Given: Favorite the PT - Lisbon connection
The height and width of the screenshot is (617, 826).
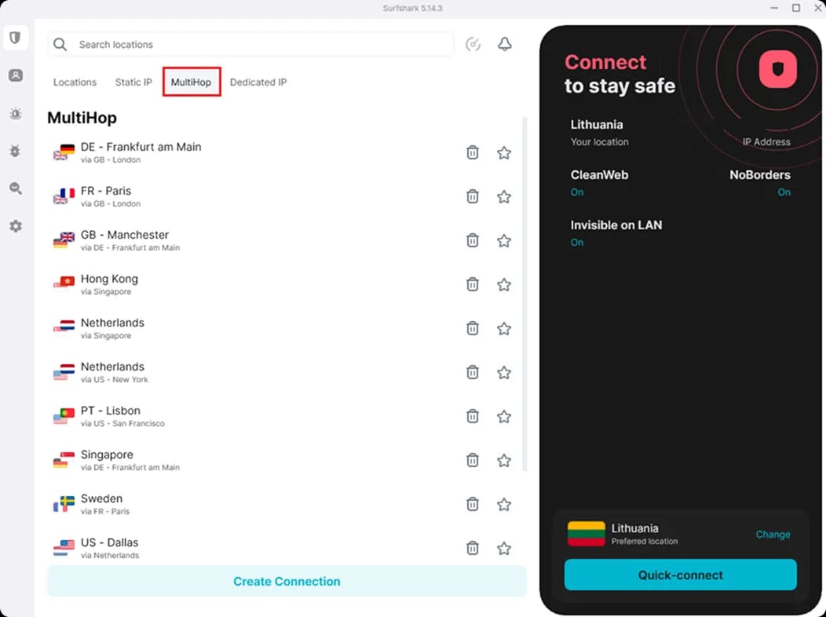Looking at the screenshot, I should point(503,416).
